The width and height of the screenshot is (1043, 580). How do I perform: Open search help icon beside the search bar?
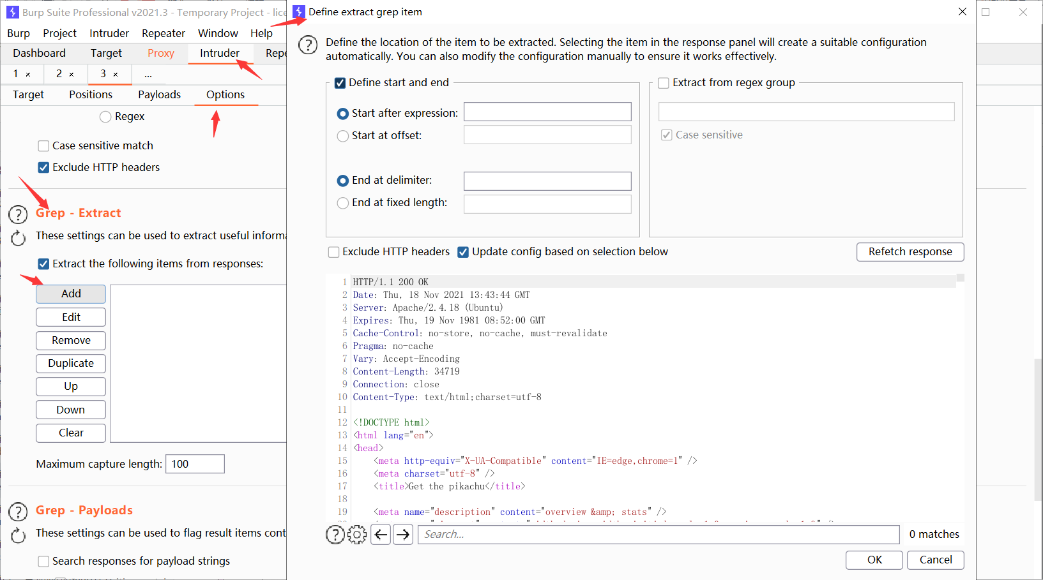[x=335, y=535]
